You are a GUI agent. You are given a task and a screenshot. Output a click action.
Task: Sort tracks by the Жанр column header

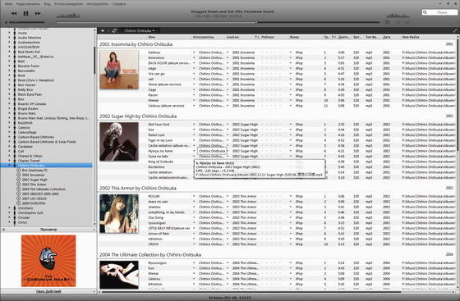pos(294,37)
